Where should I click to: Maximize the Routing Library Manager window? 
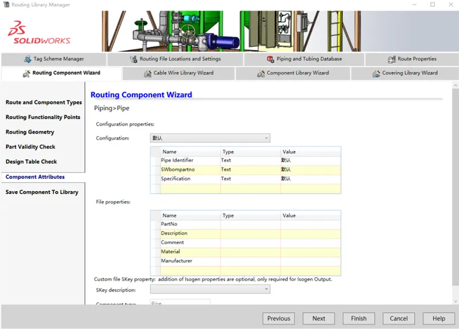pos(433,5)
